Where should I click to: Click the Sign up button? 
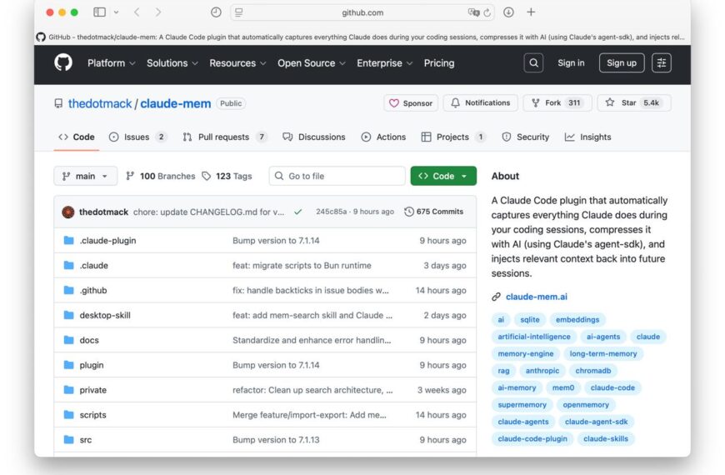[x=622, y=62]
